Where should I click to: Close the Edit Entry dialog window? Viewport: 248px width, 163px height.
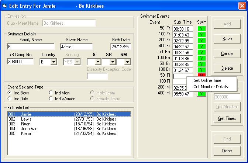(241, 6)
